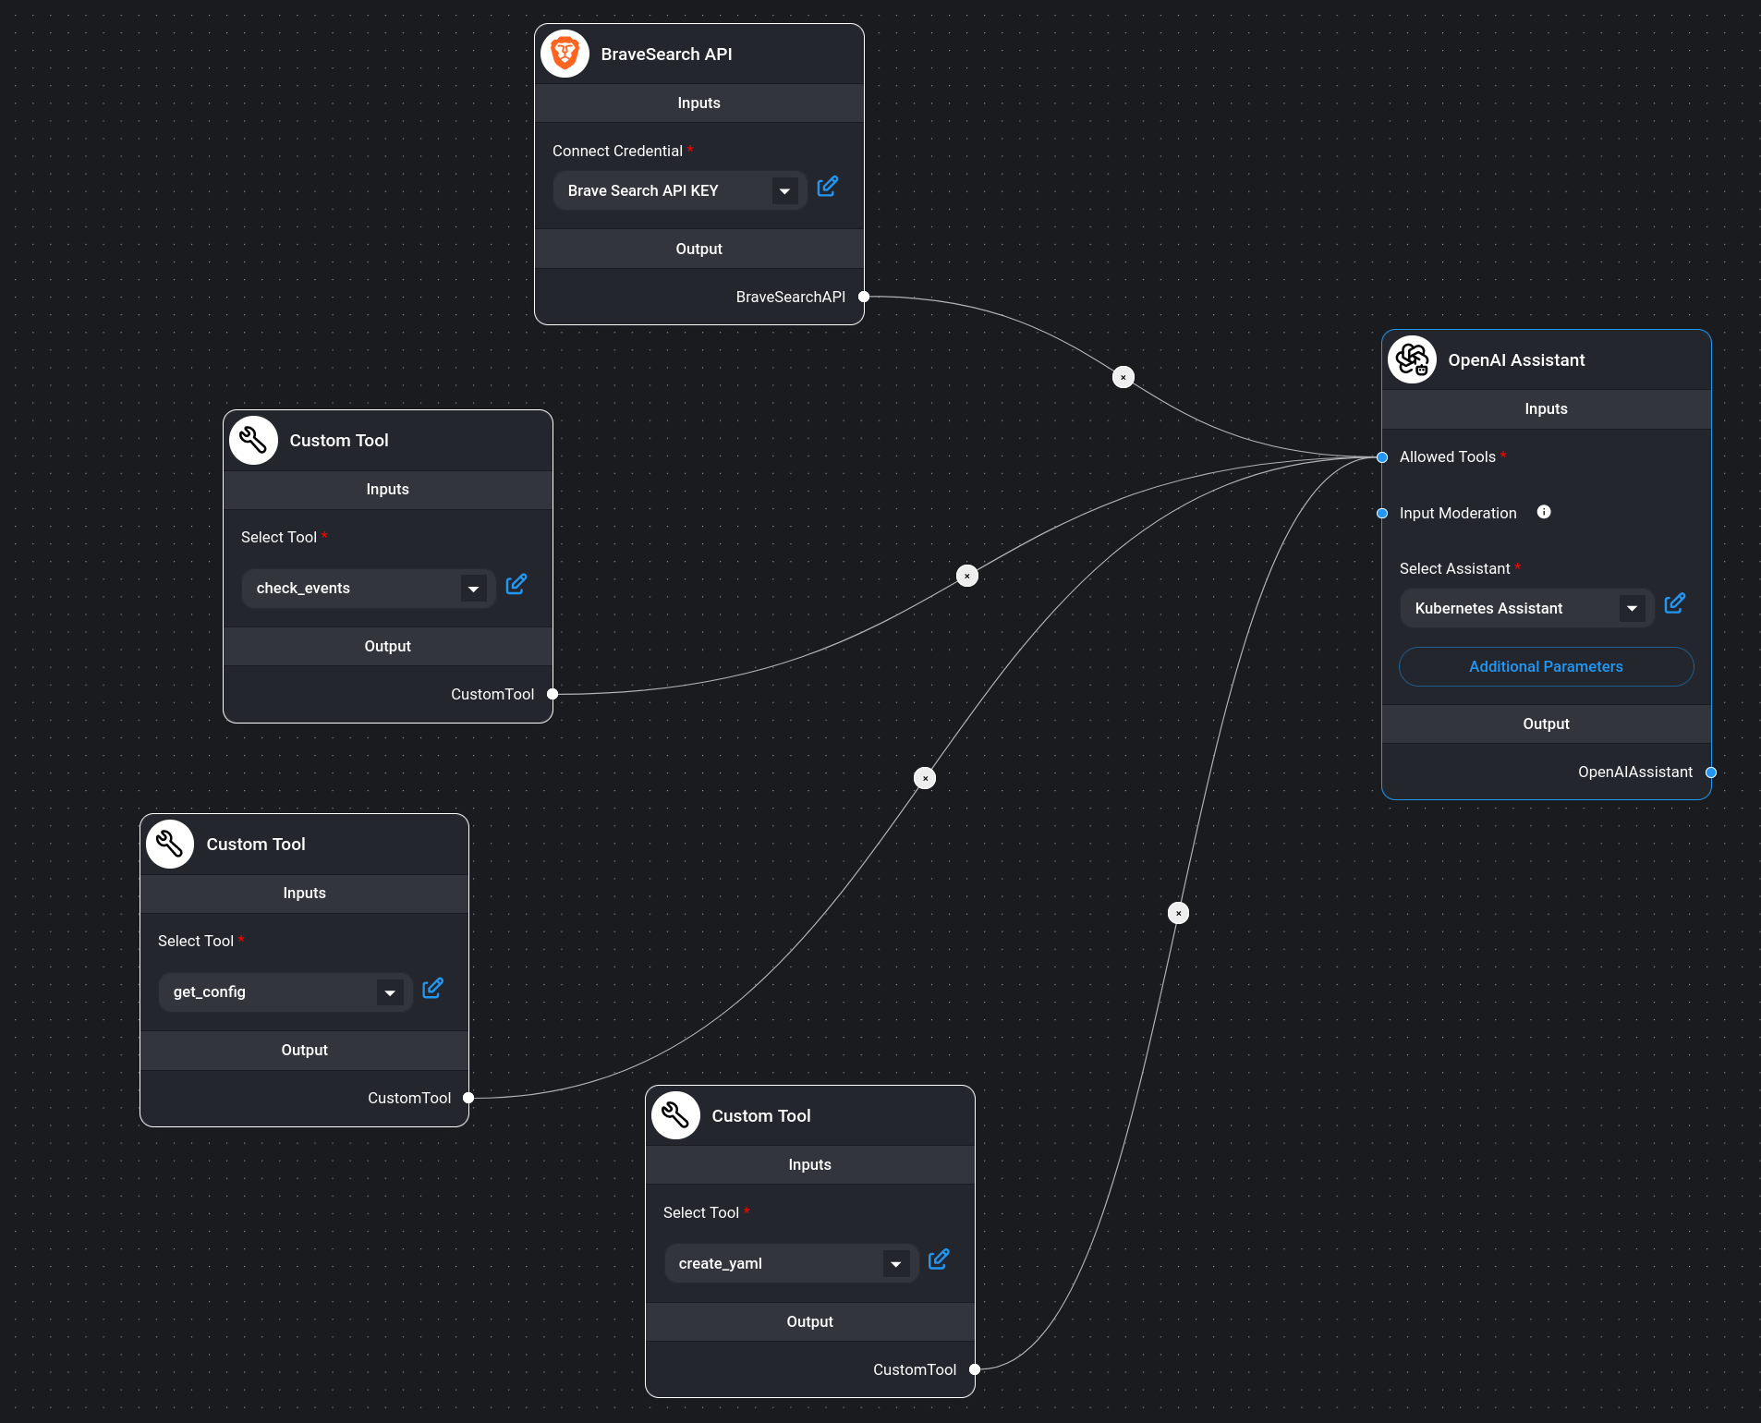Edit the Brave Search API KEY credential

tap(827, 187)
